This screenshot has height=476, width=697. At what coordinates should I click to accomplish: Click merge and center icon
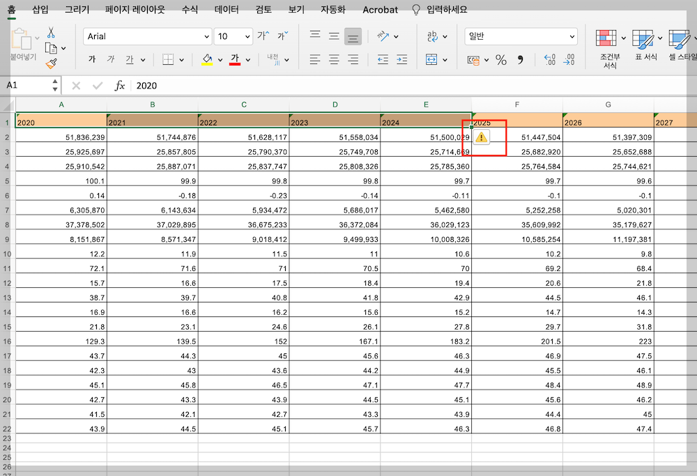[431, 59]
